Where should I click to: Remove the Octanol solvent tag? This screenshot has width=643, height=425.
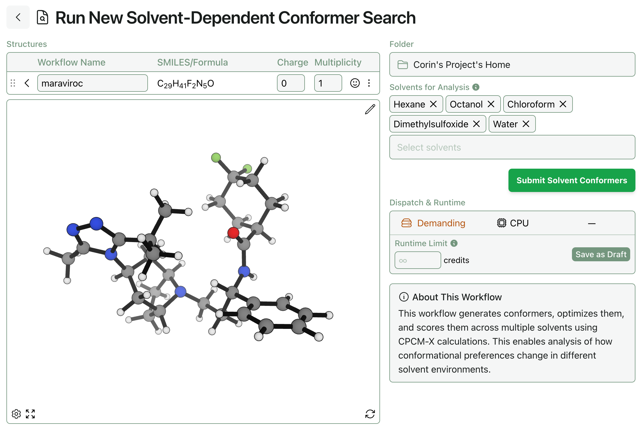coord(491,104)
